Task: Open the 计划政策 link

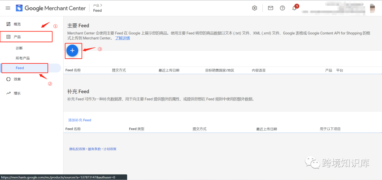Action: coord(110,149)
